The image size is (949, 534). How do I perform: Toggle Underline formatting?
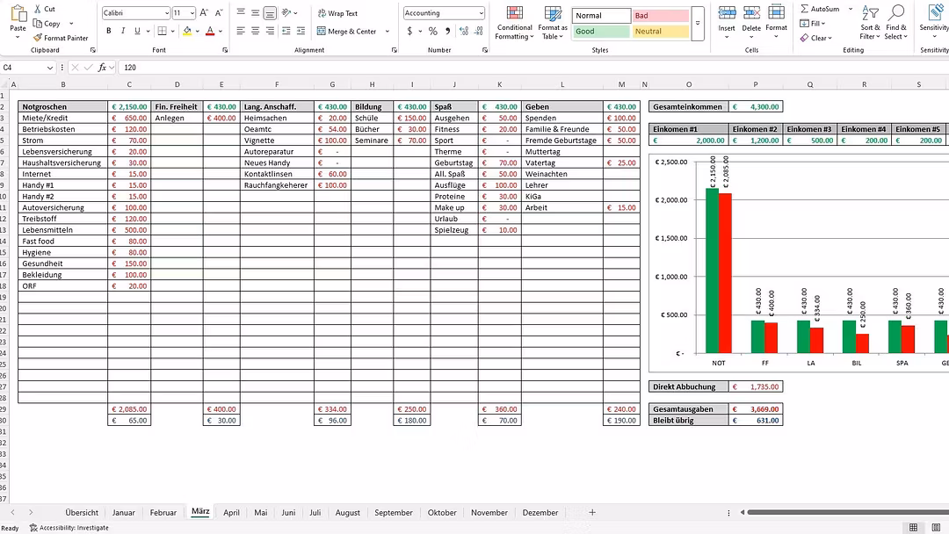point(137,31)
